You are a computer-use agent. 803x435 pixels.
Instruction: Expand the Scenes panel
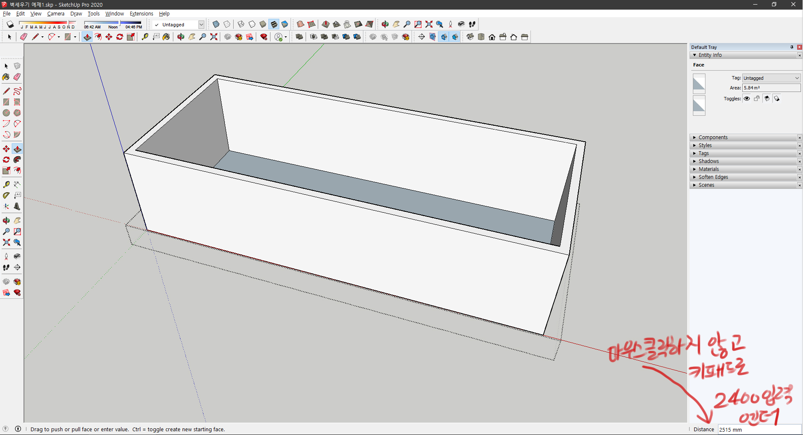tap(745, 185)
